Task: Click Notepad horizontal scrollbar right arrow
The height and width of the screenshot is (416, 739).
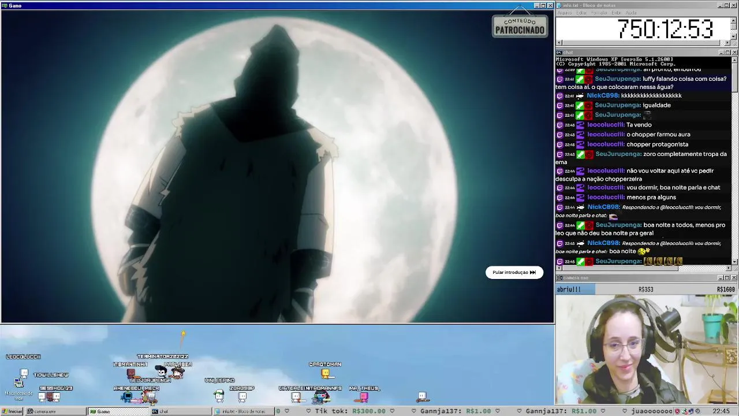Action: (x=727, y=43)
